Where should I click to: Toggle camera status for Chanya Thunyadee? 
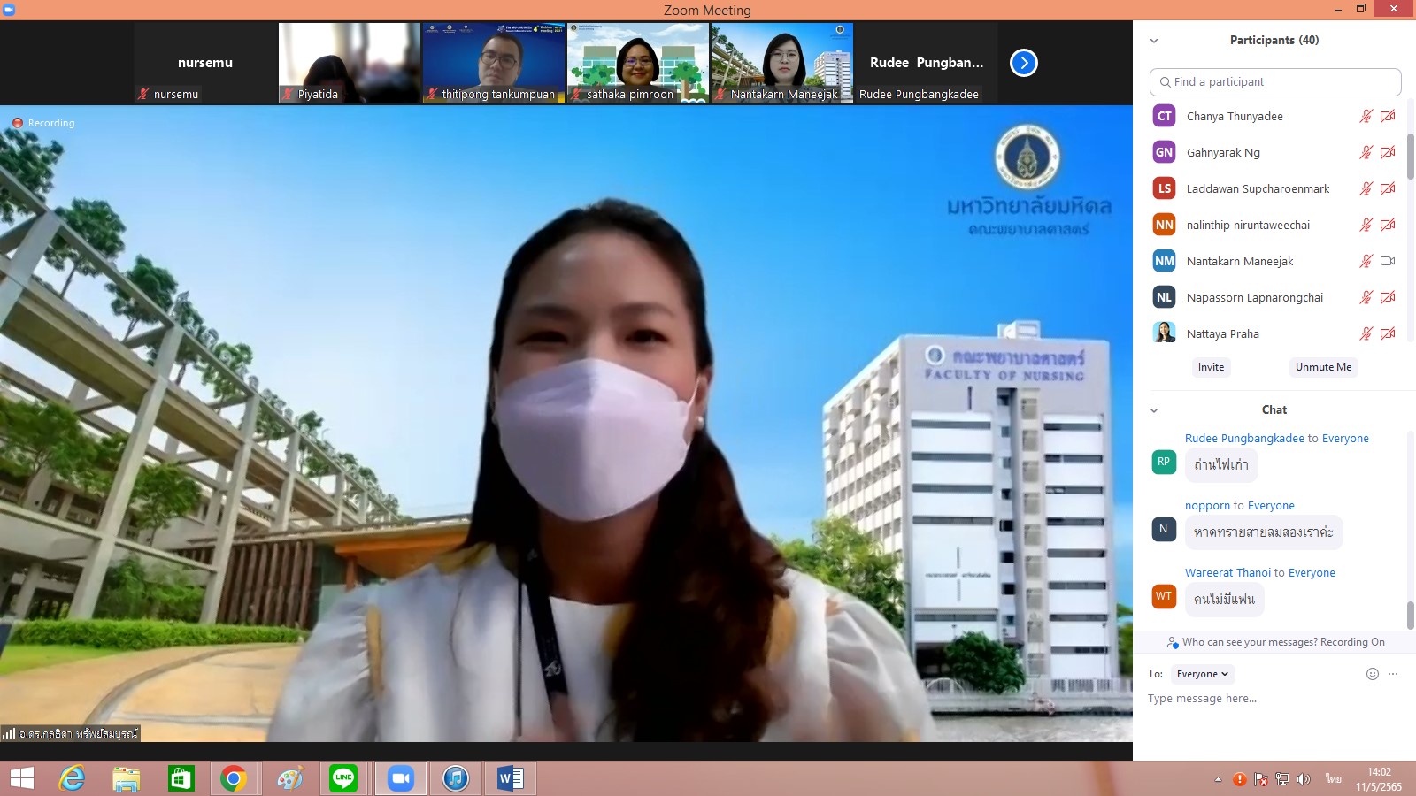click(1388, 116)
